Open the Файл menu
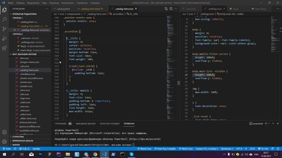The width and height of the screenshot is (282, 158). coord(11,3)
